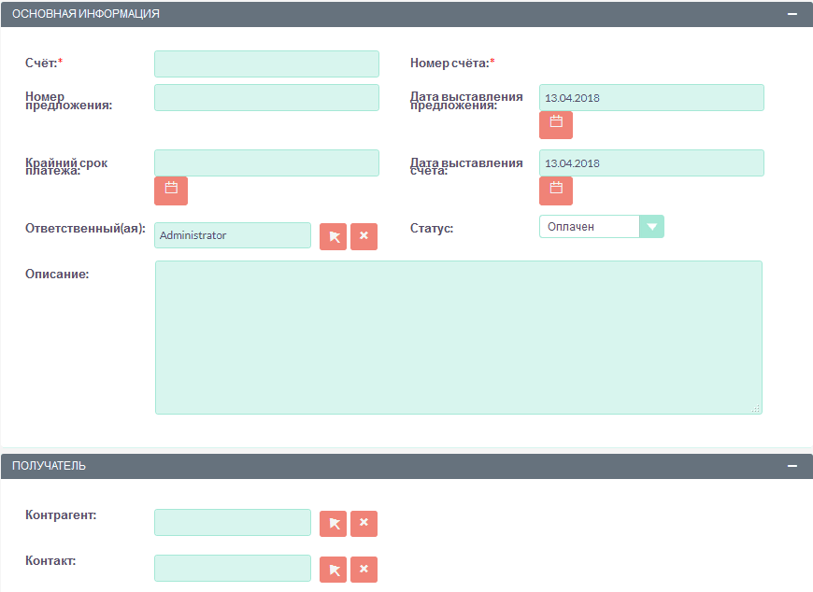813x592 pixels.
Task: Grab the Описание textarea resize handle
Action: (x=756, y=408)
